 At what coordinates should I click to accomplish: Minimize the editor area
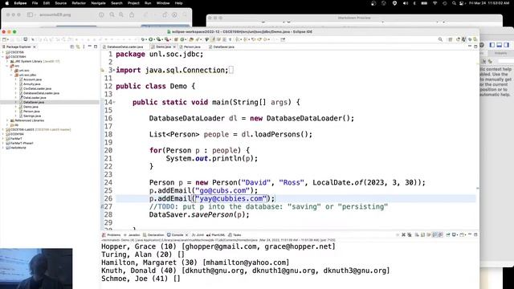tap(470, 47)
